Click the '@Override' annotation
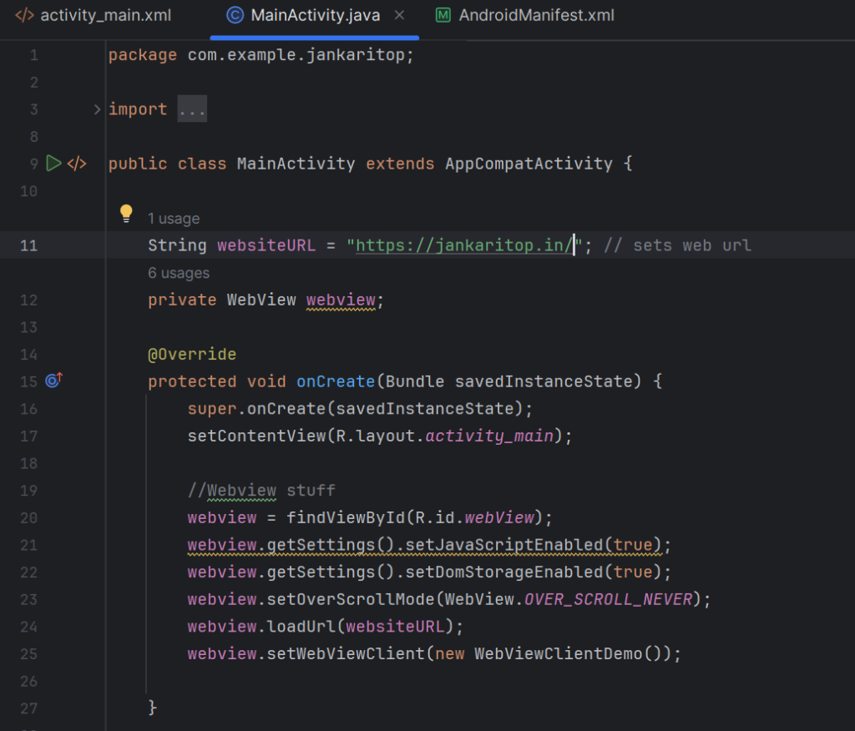The image size is (855, 731). 192,355
